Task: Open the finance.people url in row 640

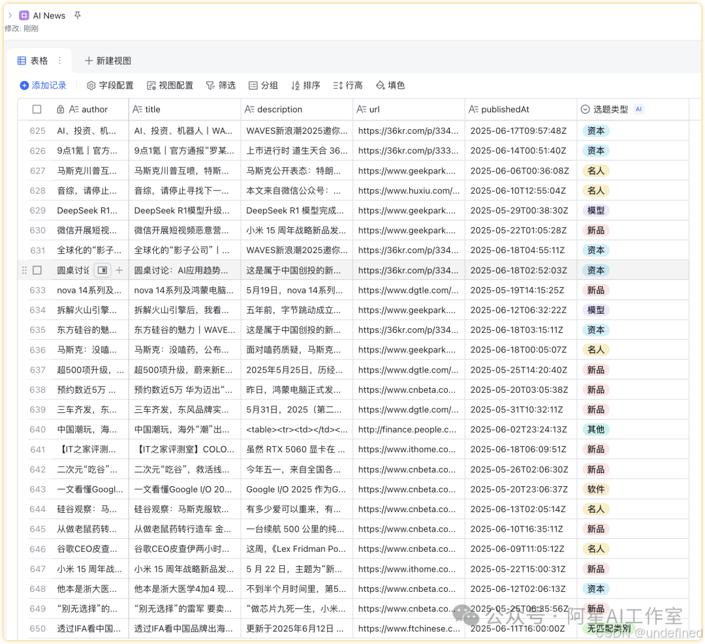Action: (407, 429)
